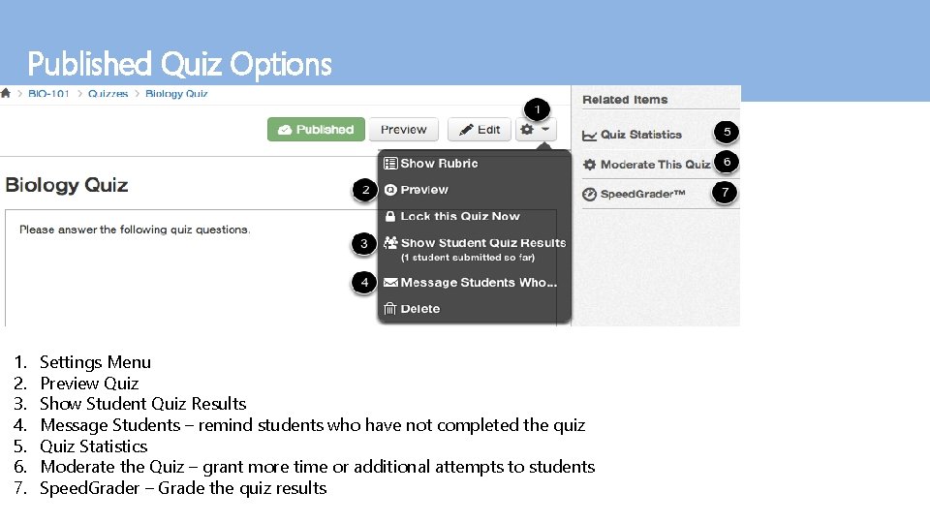Click the home icon in breadcrumb

(6, 94)
